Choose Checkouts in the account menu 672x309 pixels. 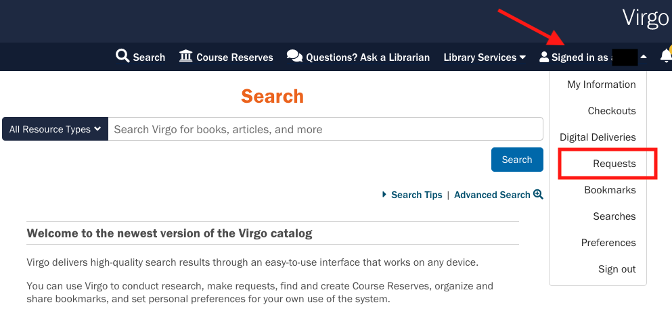pyautogui.click(x=612, y=111)
